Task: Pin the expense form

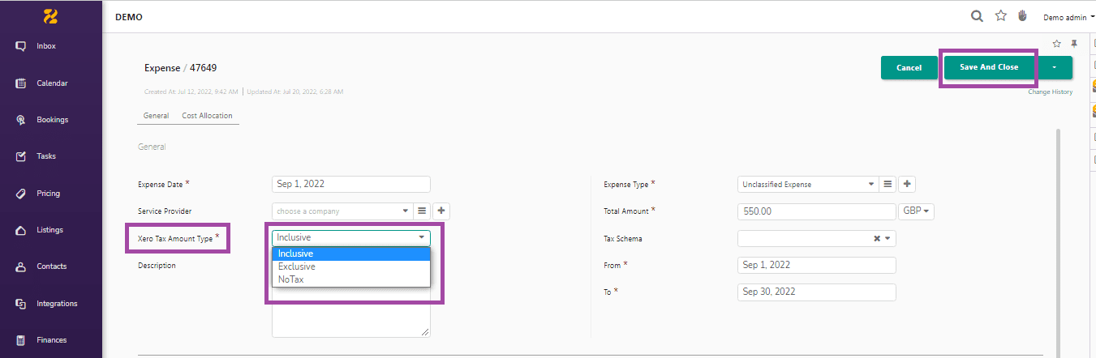Action: pos(1074,44)
